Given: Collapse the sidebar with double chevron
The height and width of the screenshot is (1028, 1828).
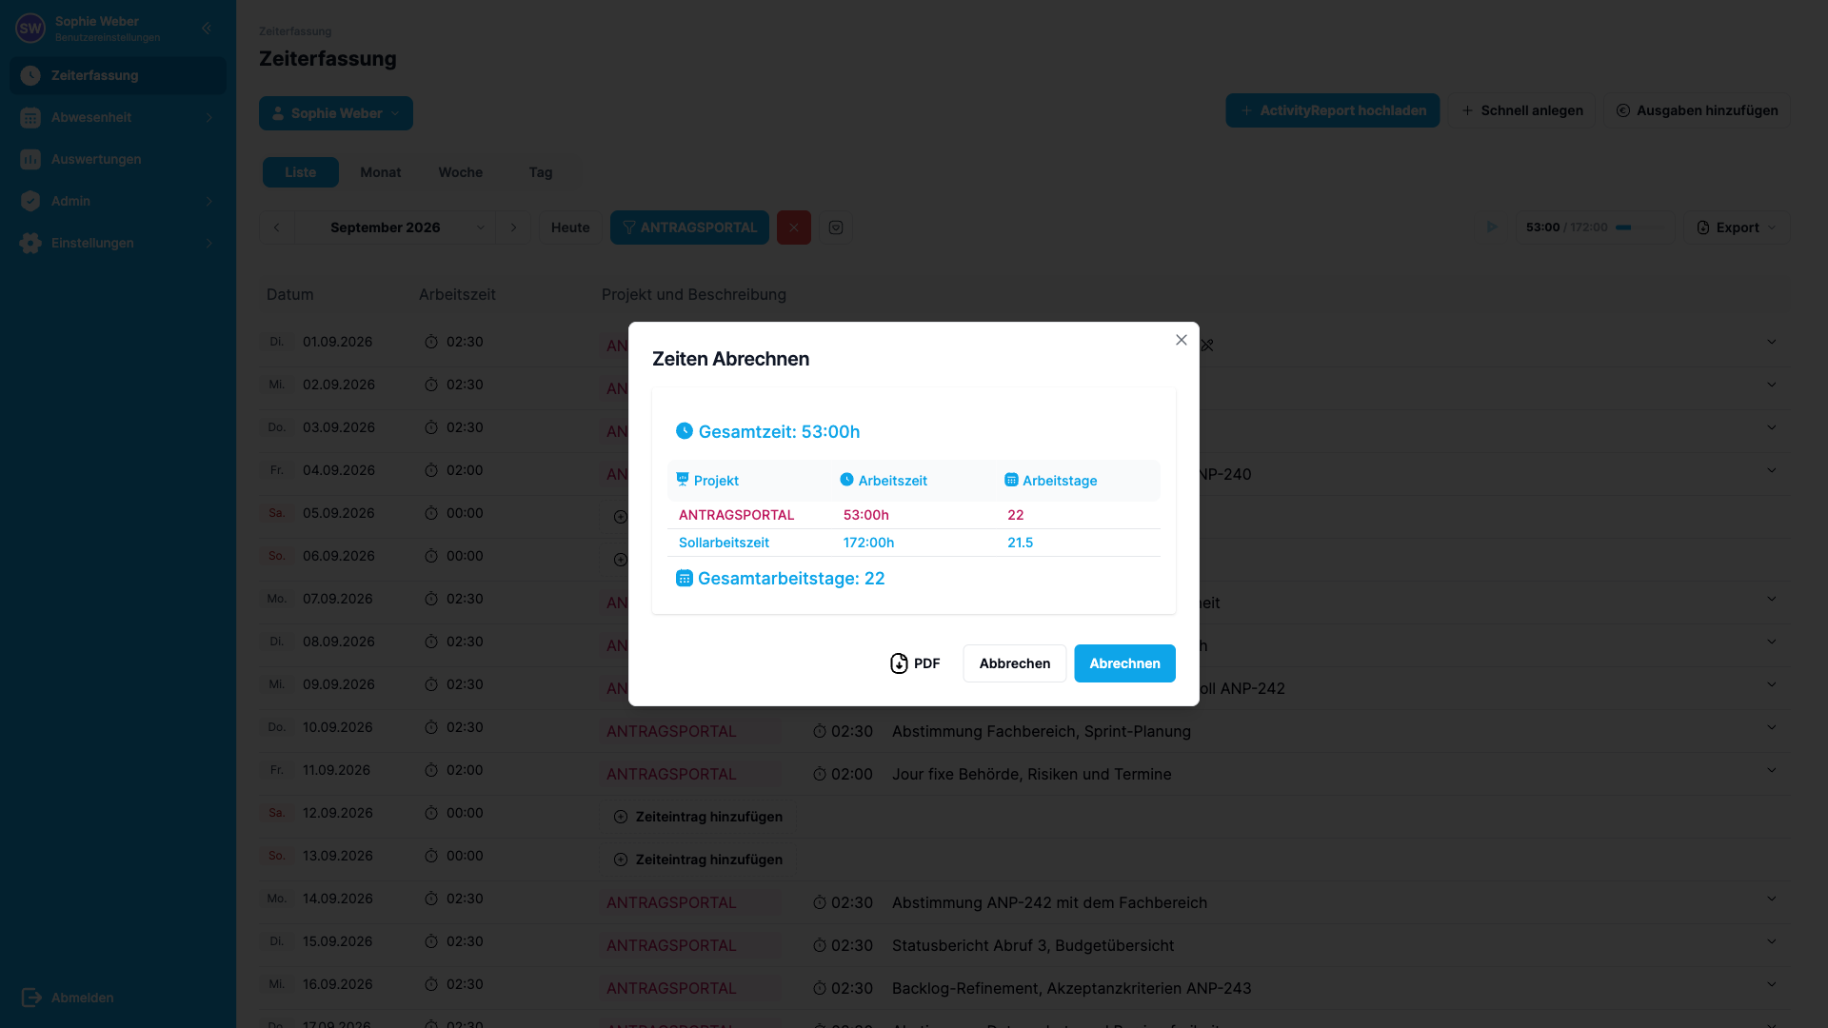Looking at the screenshot, I should (x=207, y=28).
